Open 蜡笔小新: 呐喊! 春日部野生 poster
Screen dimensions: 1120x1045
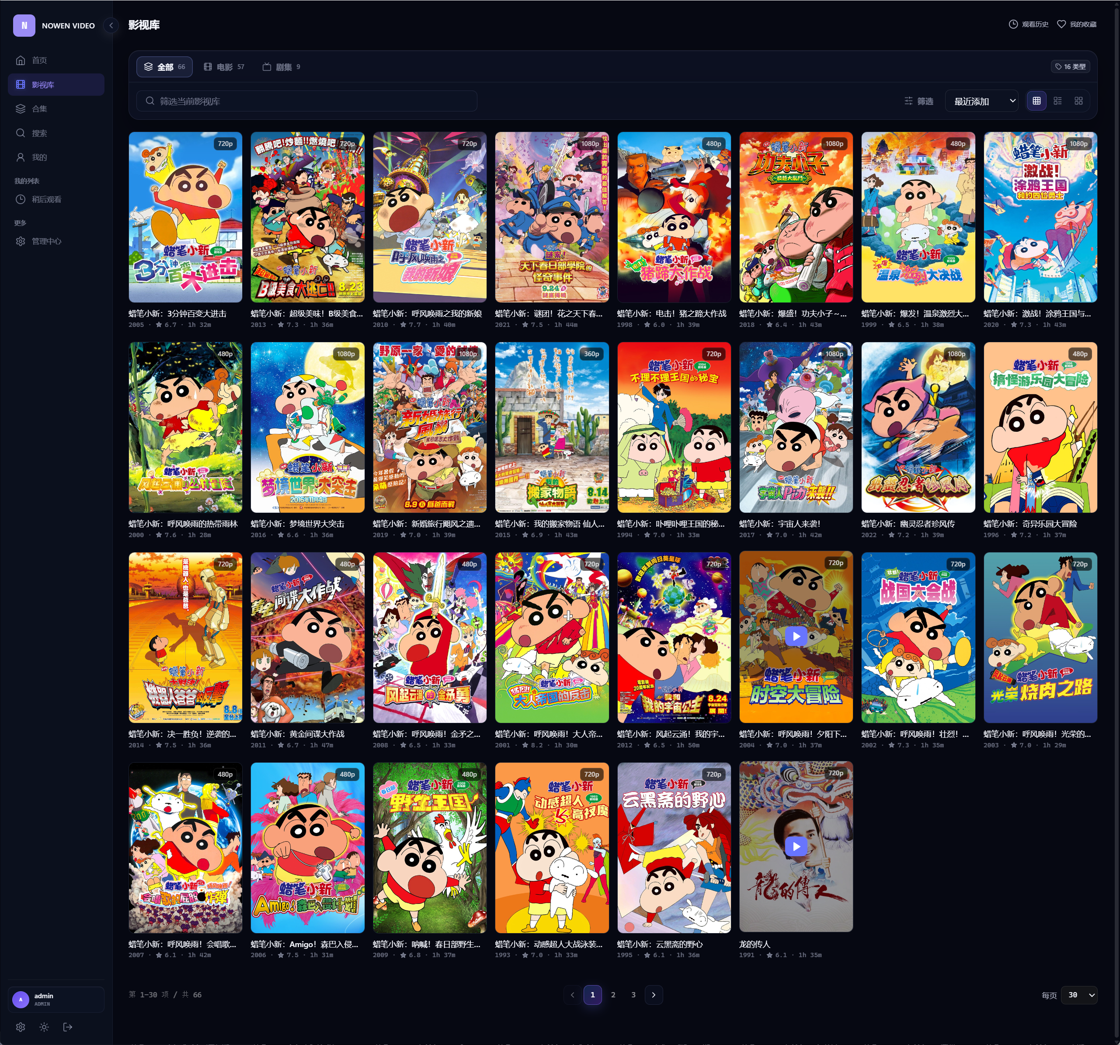coord(430,848)
